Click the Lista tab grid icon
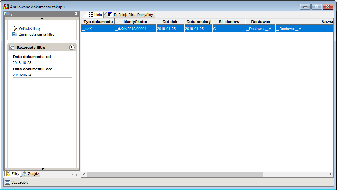The height and width of the screenshot is (190, 337). tap(91, 15)
